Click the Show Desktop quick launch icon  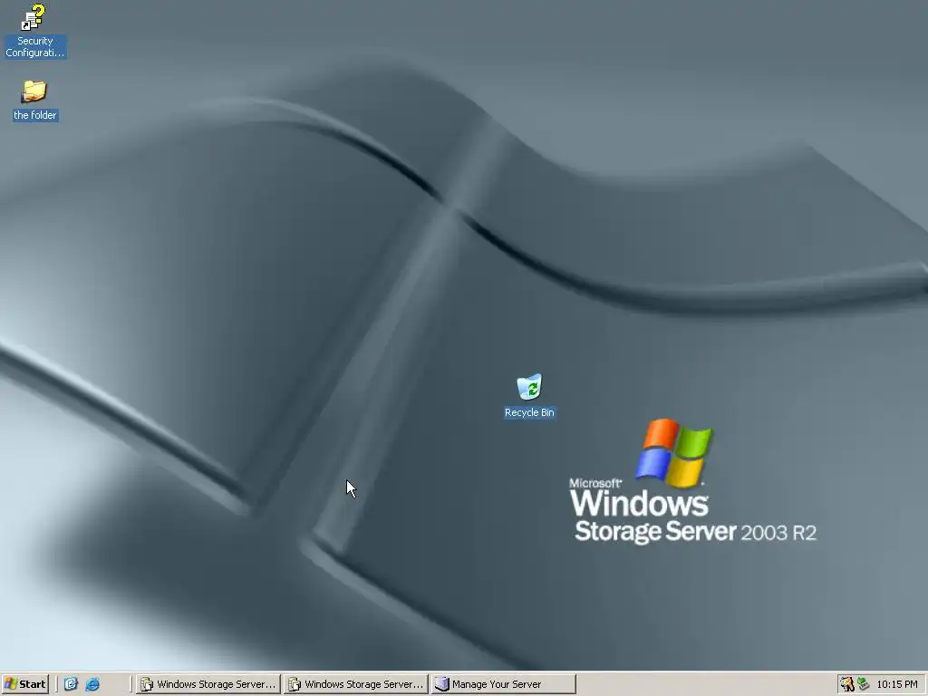pyautogui.click(x=71, y=684)
